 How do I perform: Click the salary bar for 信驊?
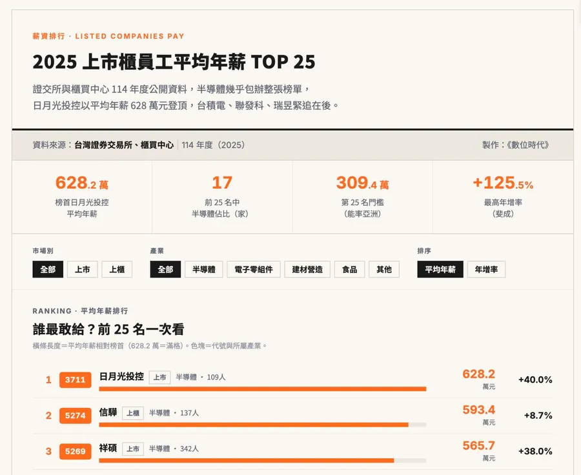click(x=263, y=425)
